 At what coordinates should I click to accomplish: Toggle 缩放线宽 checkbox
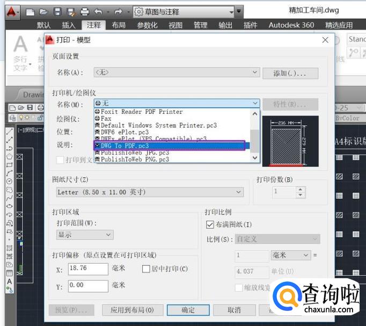coord(239,288)
